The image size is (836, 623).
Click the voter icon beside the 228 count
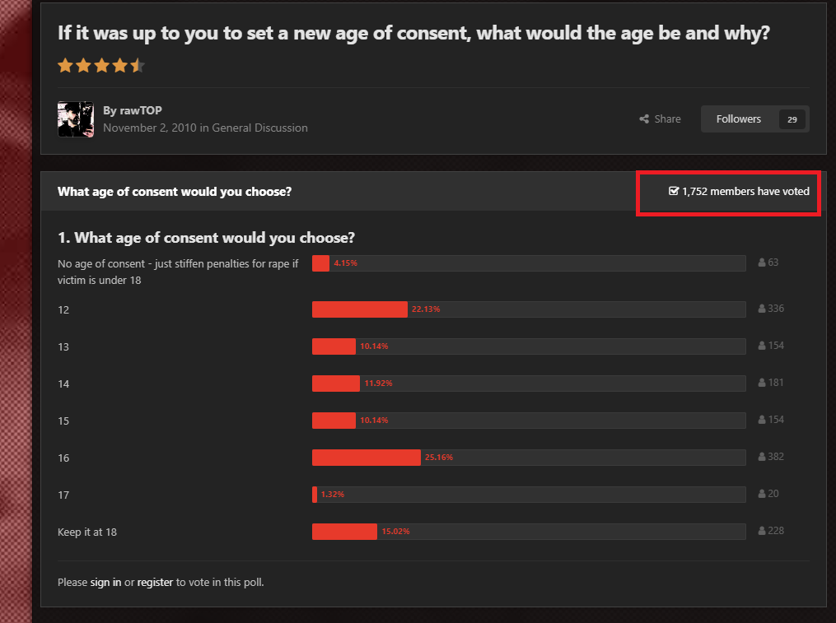tap(762, 531)
